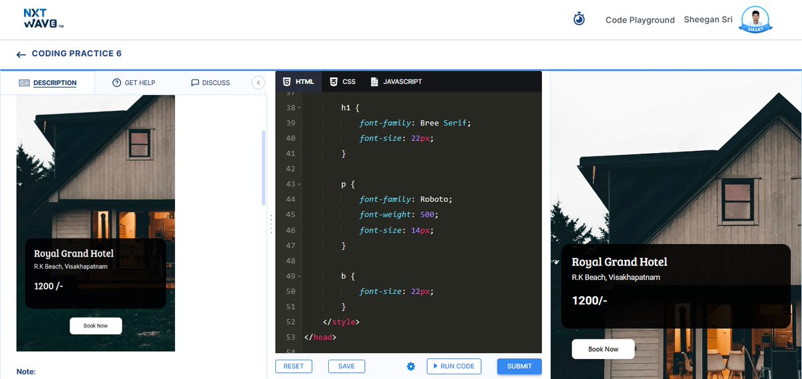The image size is (802, 379).
Task: Fold the p rule at line 43
Action: (299, 184)
